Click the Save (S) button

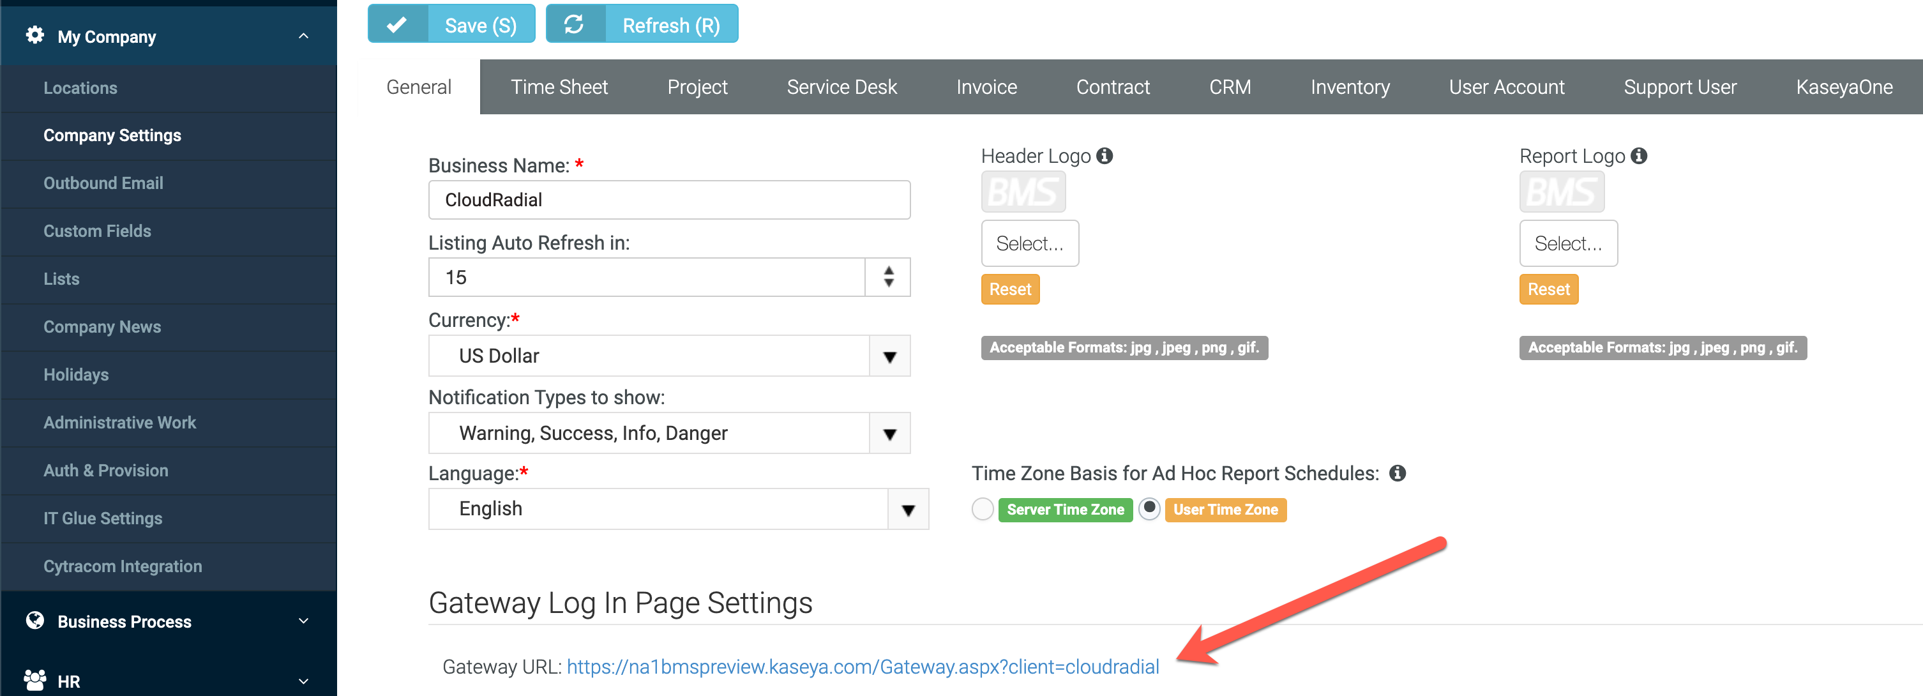pyautogui.click(x=451, y=24)
